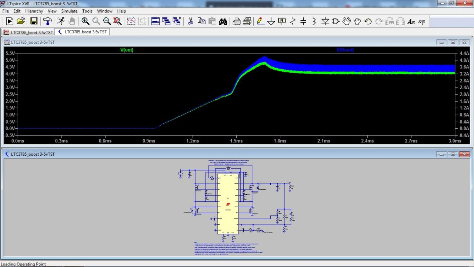Viewport: 474px width, 267px height.
Task: Click the Zoom In magnifier icon
Action: coord(86,22)
